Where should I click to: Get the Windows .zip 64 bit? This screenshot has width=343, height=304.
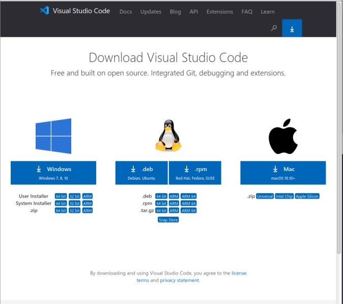click(x=61, y=210)
